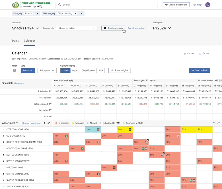Image resolution: width=222 pixels, height=189 pixels.
Task: Click the undo arrow icon
Action: pyautogui.click(x=214, y=123)
